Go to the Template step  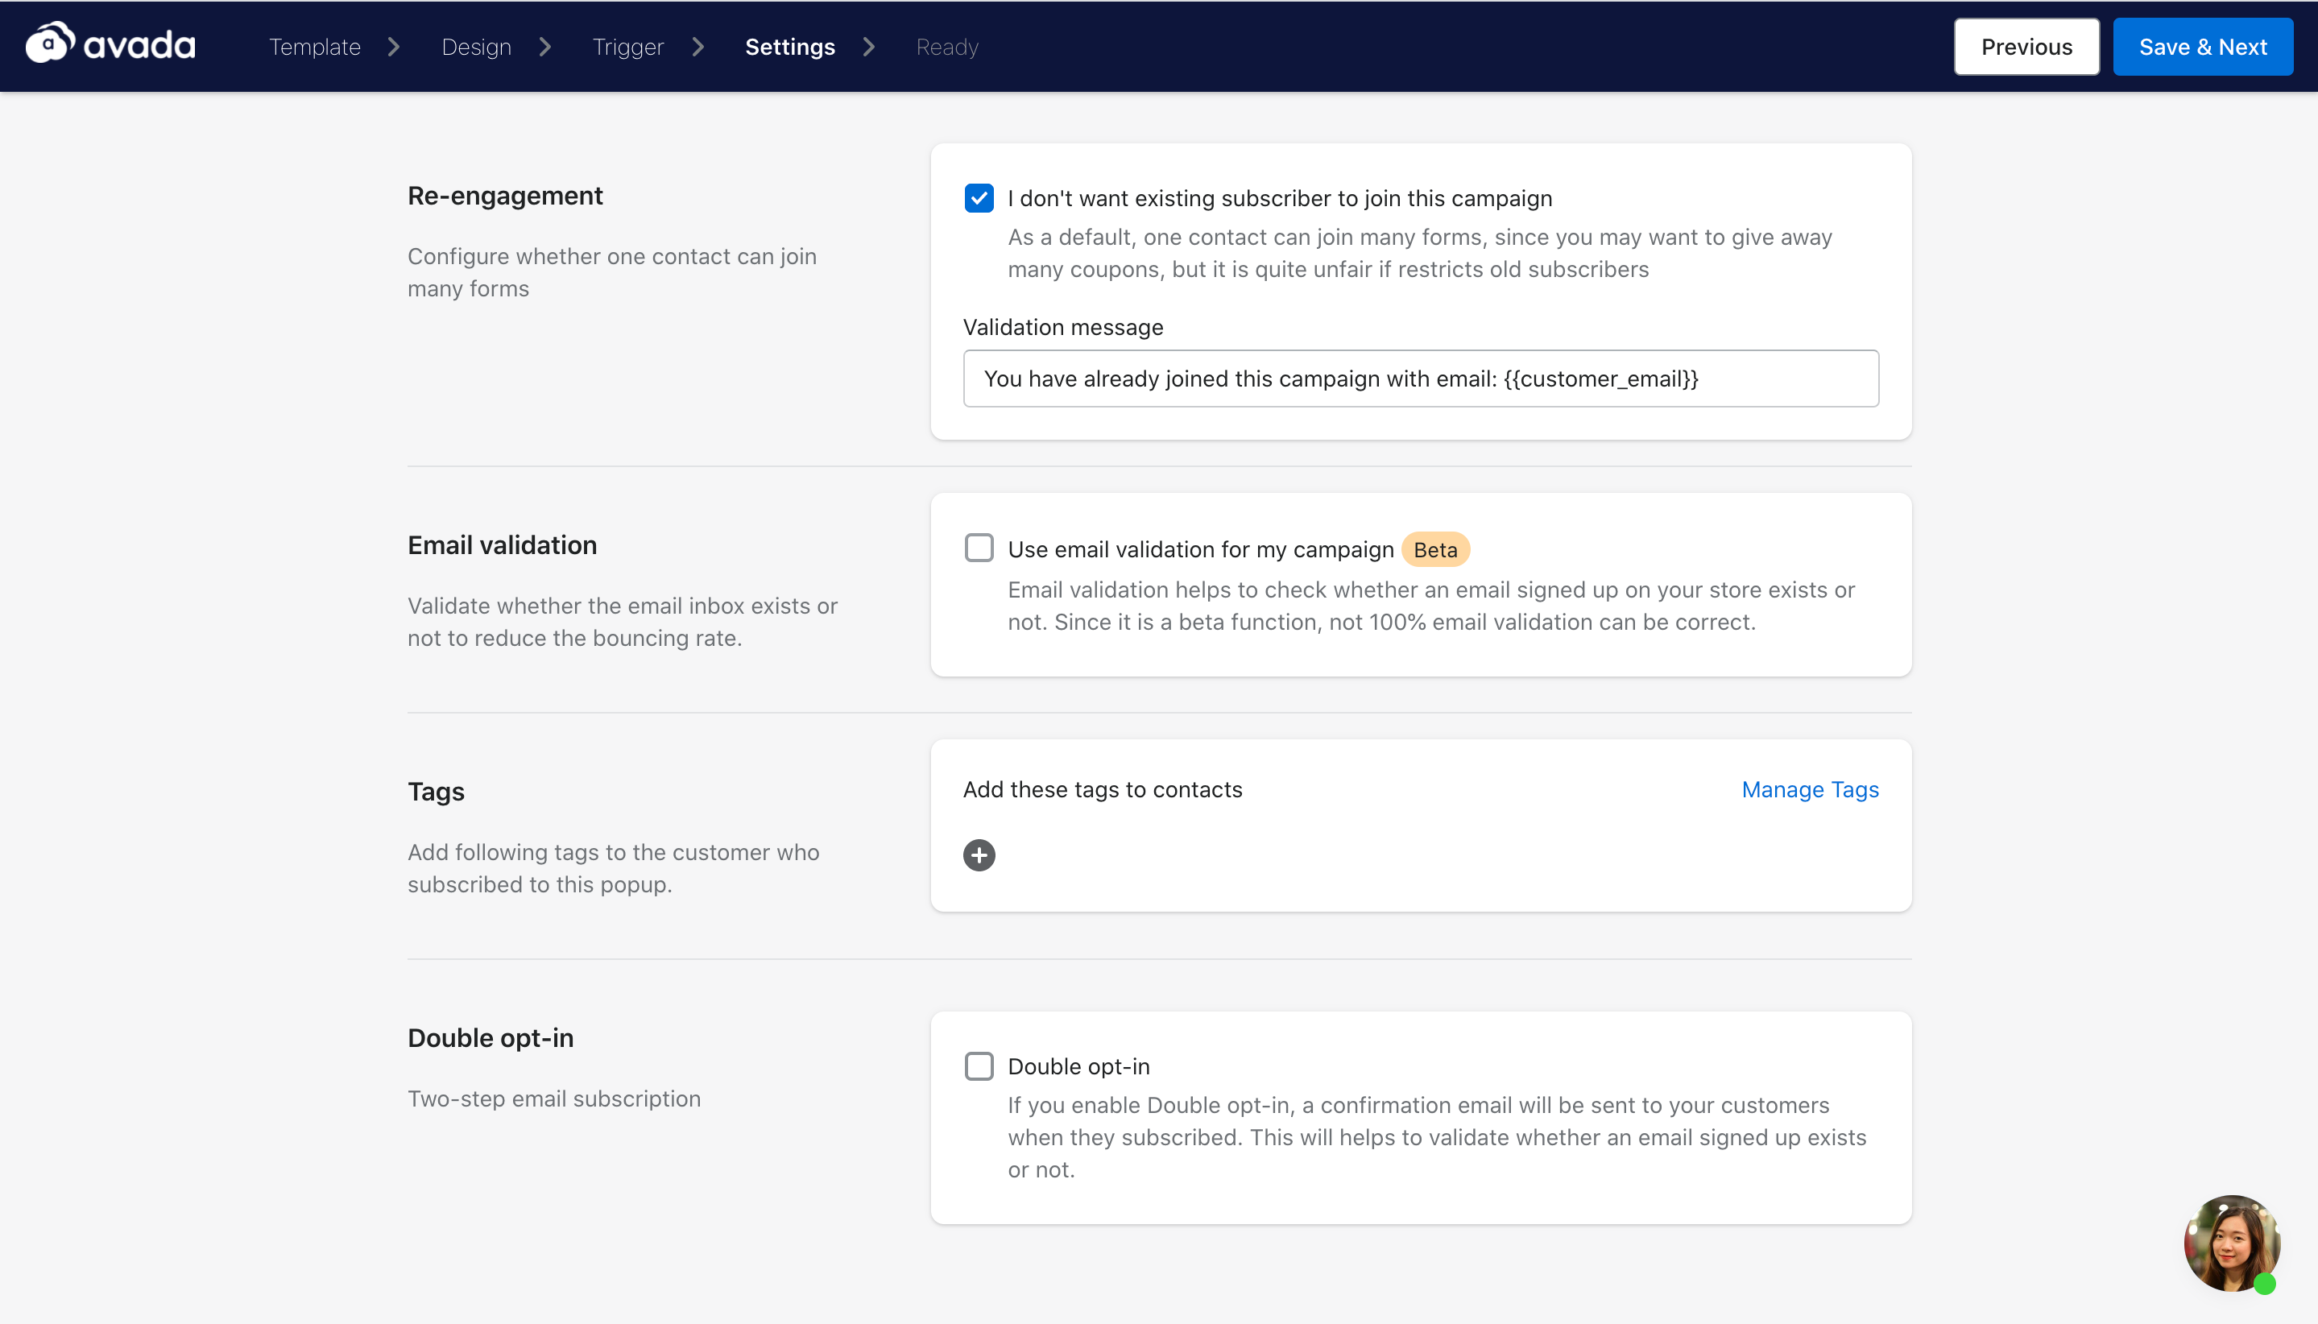[x=315, y=48]
